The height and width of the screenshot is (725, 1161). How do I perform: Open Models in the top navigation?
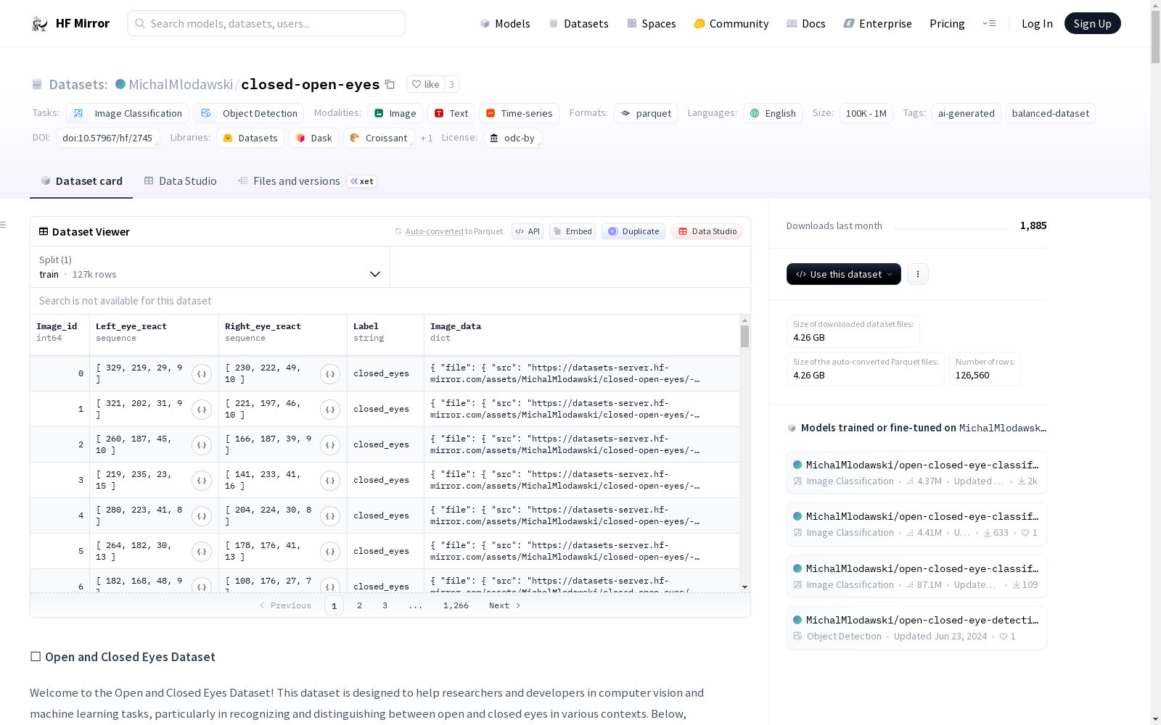(x=505, y=24)
